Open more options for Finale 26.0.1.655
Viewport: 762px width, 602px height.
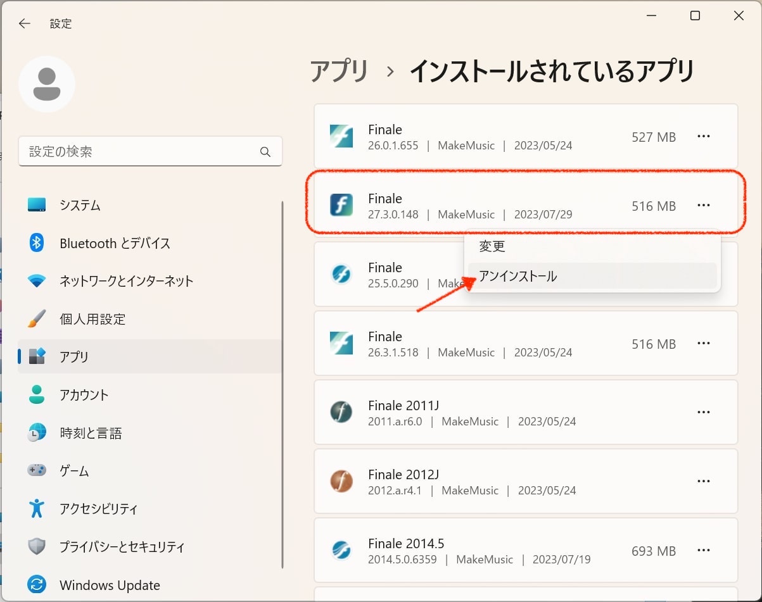[704, 136]
